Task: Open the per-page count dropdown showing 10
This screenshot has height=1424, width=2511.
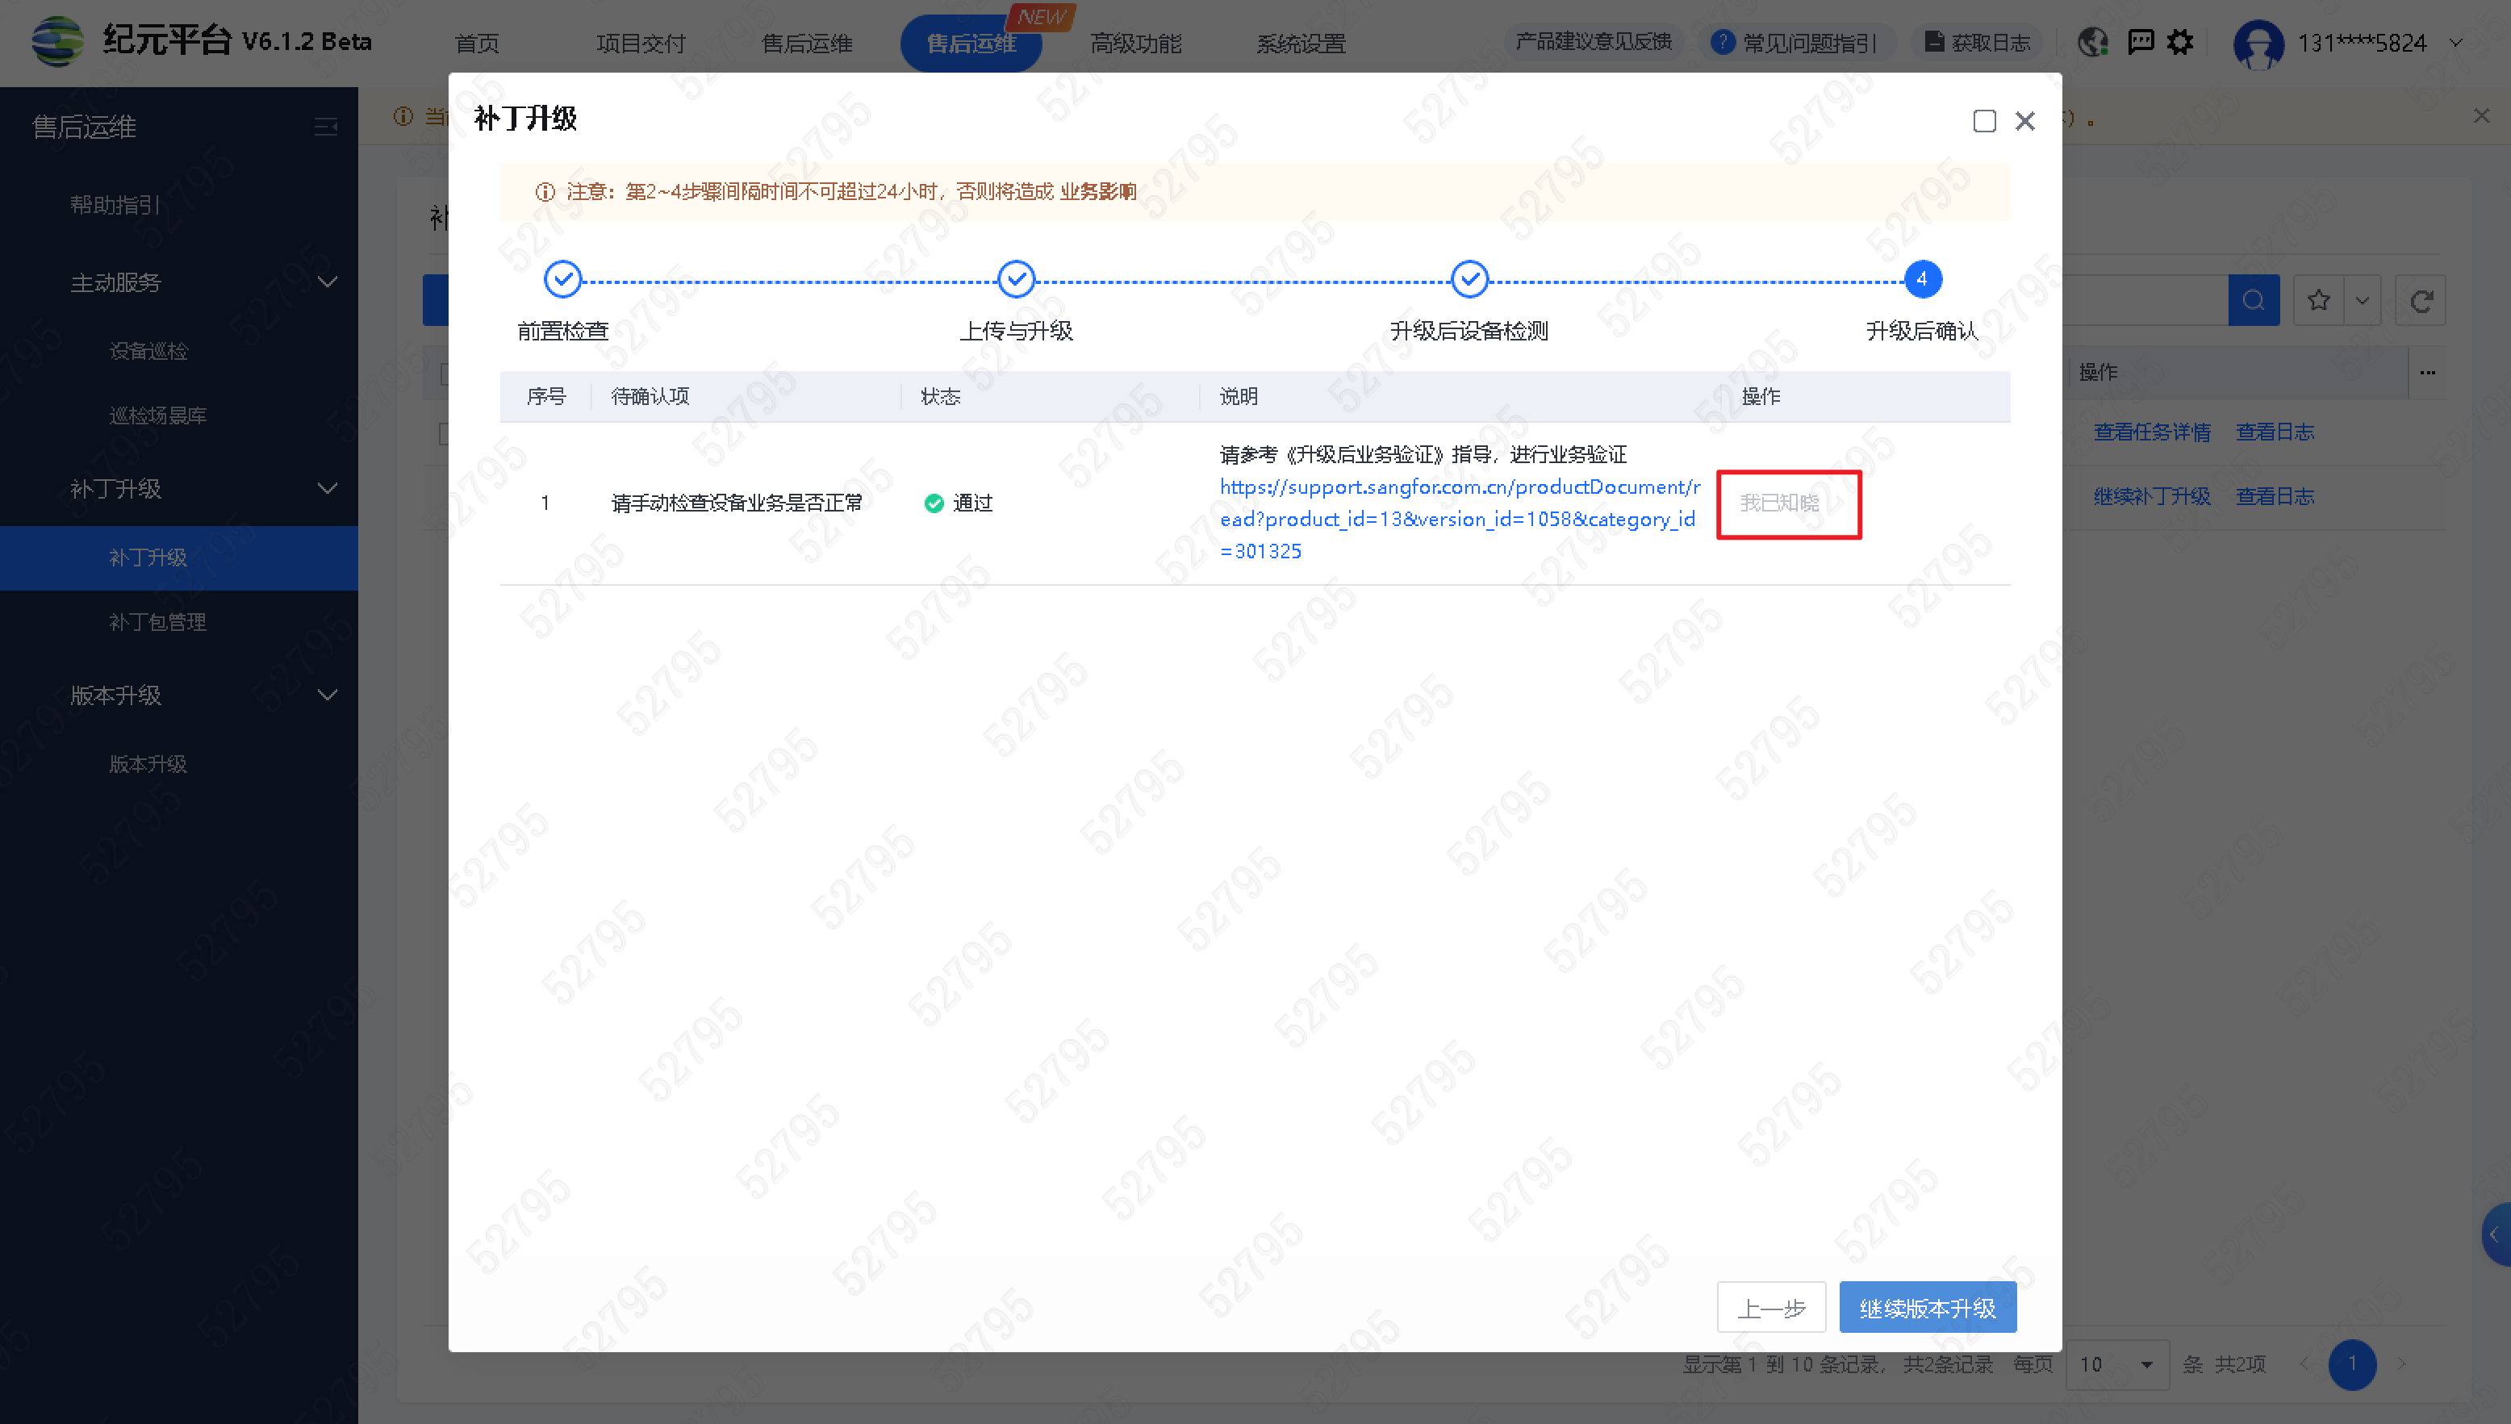Action: coord(2117,1364)
